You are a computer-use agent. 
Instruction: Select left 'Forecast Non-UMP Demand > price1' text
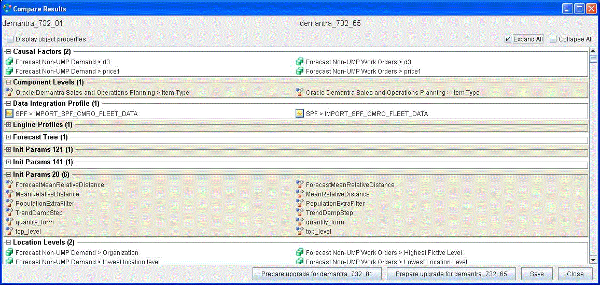click(x=68, y=71)
